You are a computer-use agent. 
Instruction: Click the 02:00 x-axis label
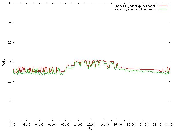pos(26,124)
